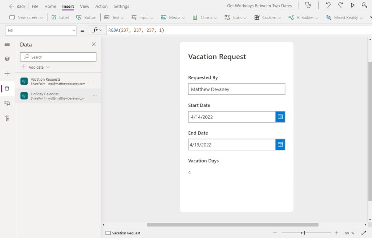Open the Advanced tools icon
This screenshot has width=372, height=238.
coord(7,118)
